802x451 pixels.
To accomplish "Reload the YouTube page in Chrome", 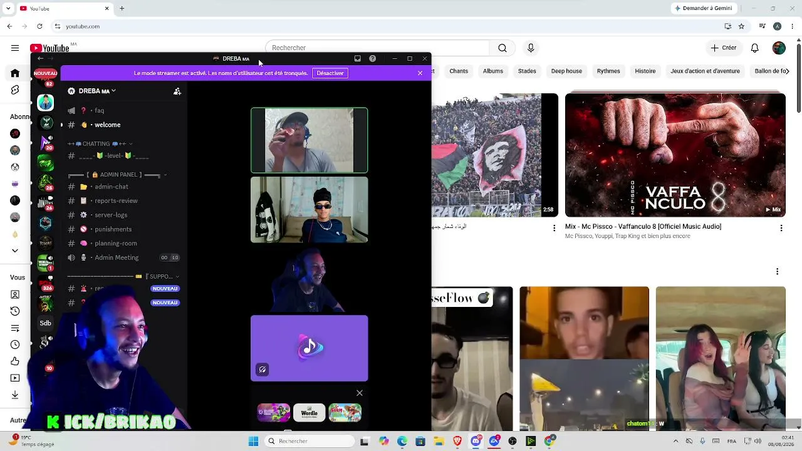I will point(39,26).
